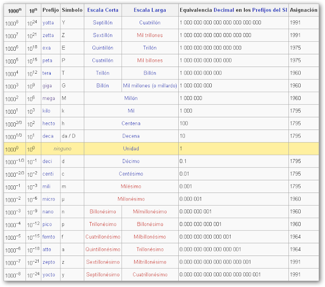Follow the Prefijos del SI header link
The height and width of the screenshot is (287, 325).
(270, 10)
